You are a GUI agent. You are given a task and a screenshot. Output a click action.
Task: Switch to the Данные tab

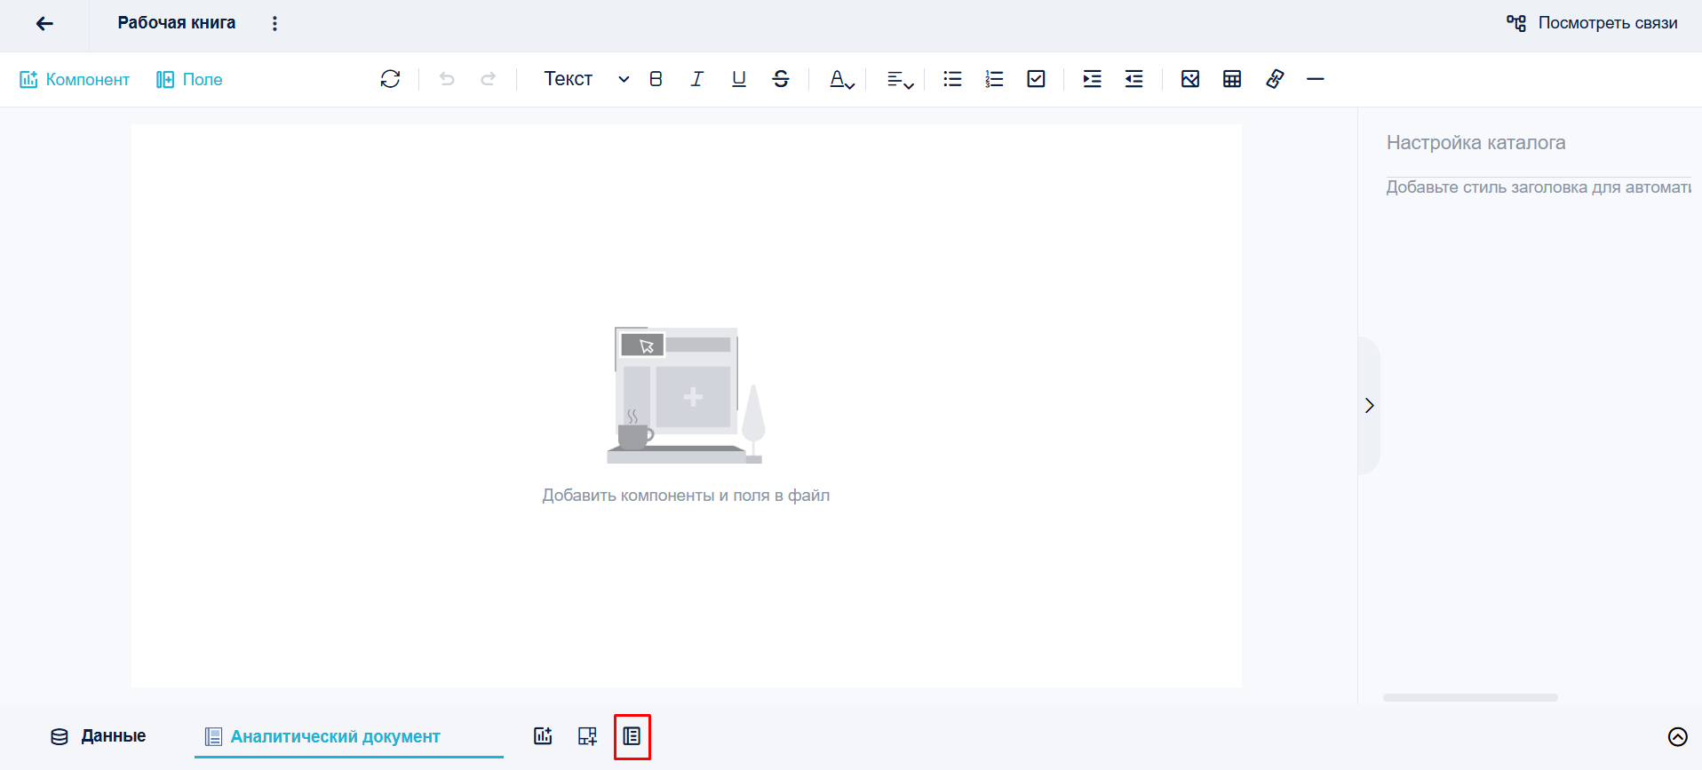click(x=98, y=736)
